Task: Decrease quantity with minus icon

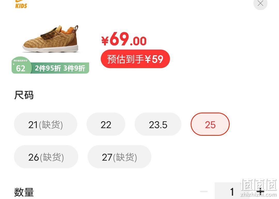Action: 204,192
